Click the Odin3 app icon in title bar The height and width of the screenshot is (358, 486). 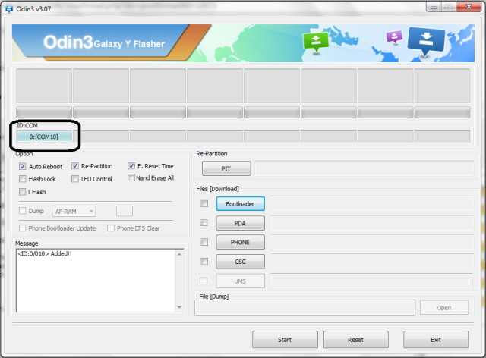[x=9, y=9]
